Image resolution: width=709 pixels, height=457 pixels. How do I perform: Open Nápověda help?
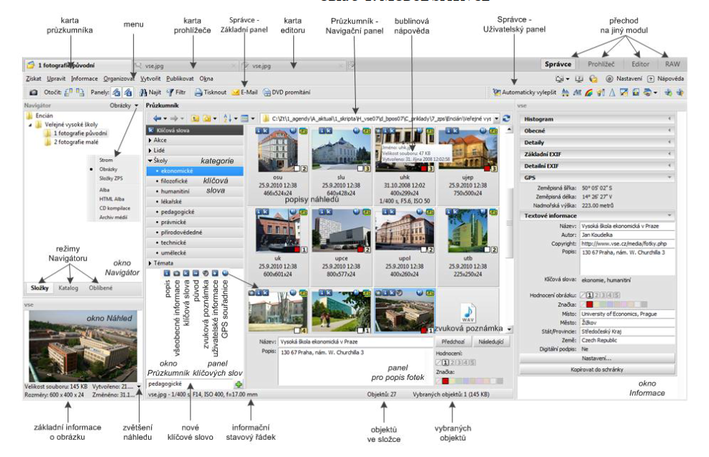tap(666, 78)
